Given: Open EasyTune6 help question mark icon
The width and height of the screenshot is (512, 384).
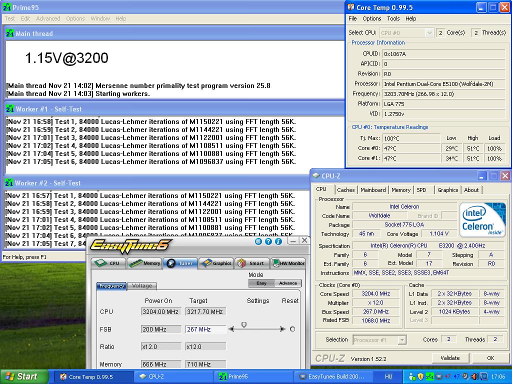Looking at the screenshot, I should point(268,241).
